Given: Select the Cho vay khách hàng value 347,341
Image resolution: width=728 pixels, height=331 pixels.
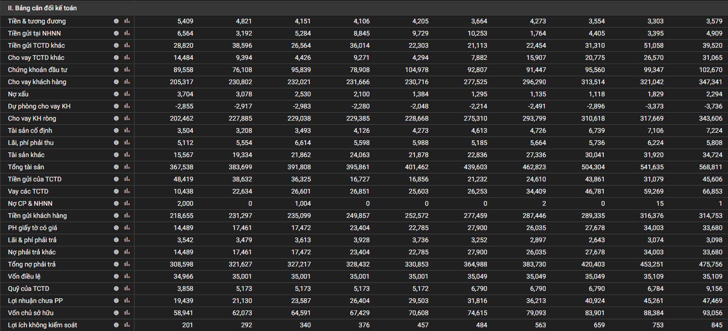Looking at the screenshot, I should point(712,82).
